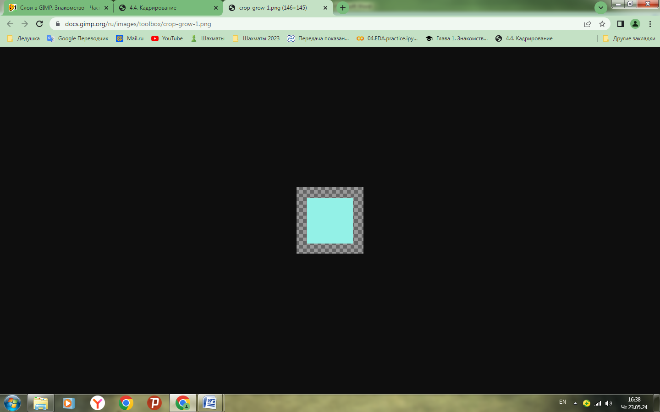Open the Другие закладки folder

click(629, 38)
